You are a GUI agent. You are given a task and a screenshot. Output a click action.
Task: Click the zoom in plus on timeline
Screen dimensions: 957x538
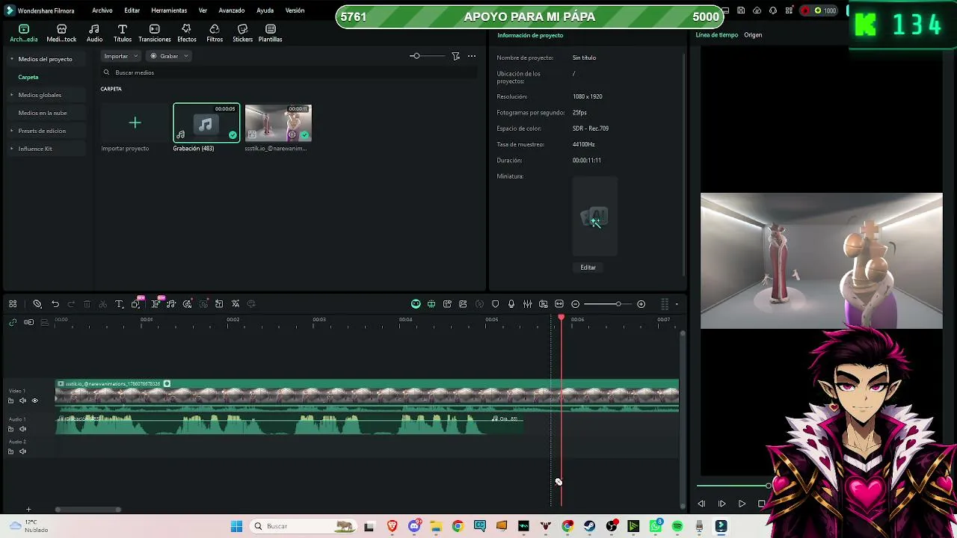coord(641,304)
